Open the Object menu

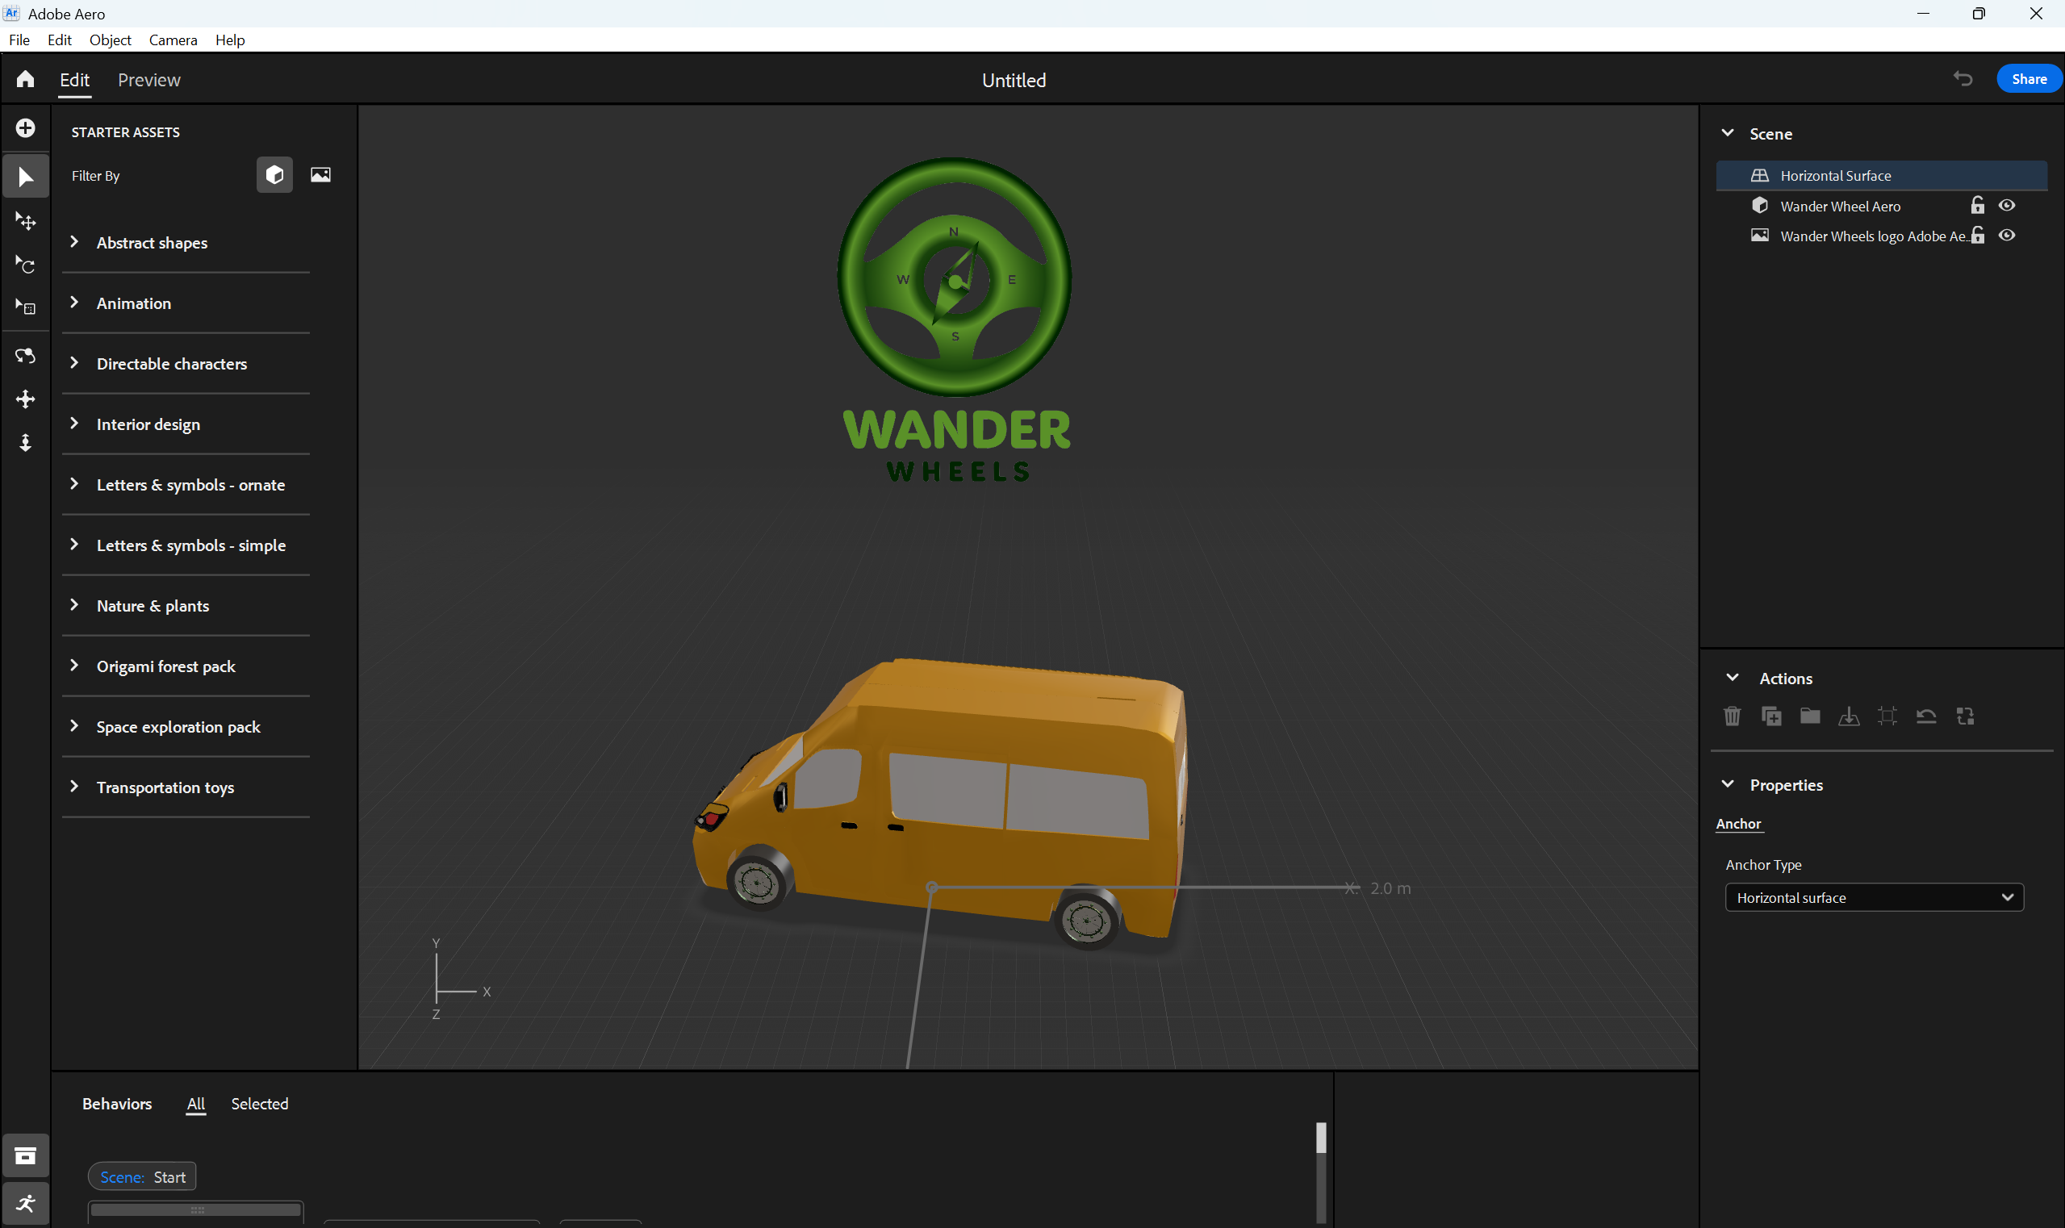pos(110,40)
